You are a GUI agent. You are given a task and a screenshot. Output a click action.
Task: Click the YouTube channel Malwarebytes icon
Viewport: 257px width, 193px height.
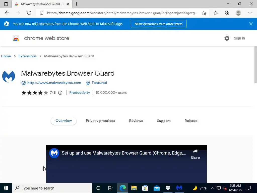point(54,153)
